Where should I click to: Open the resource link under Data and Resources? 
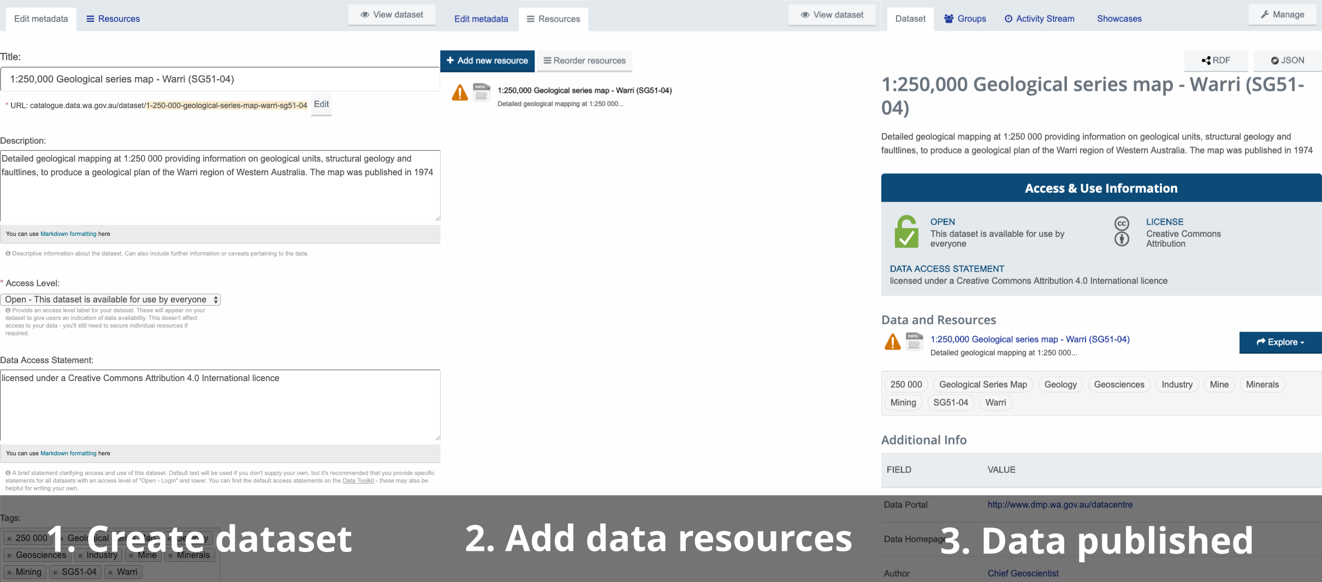[1030, 339]
